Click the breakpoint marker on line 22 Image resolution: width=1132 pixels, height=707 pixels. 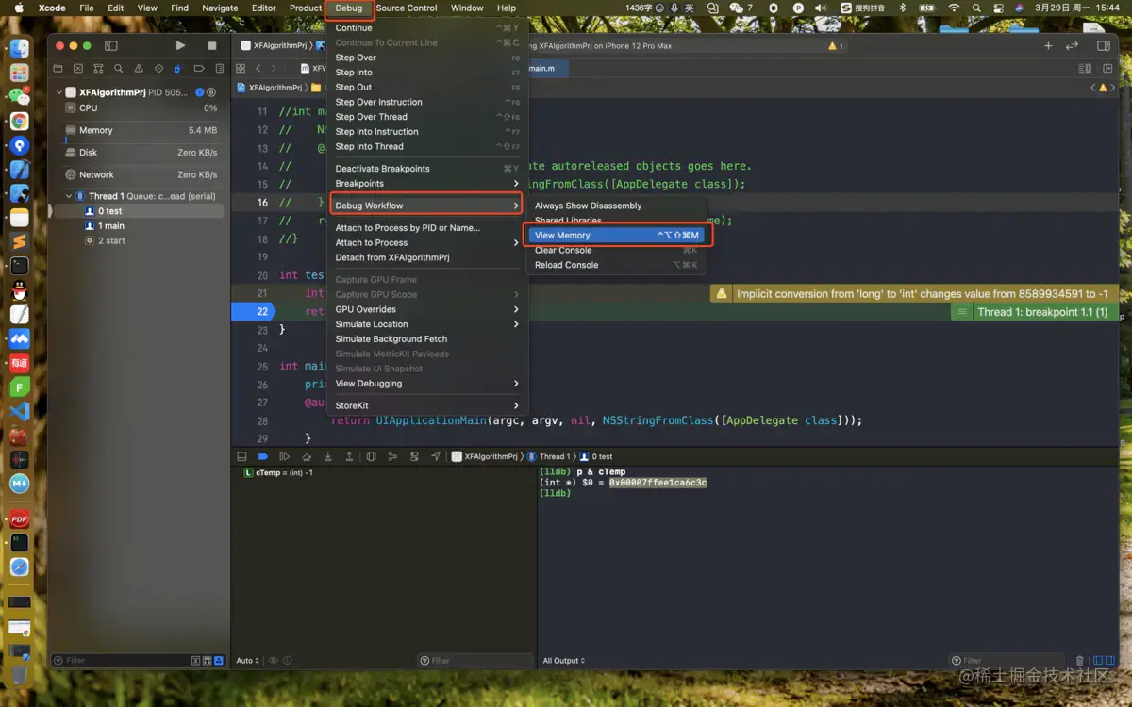pyautogui.click(x=253, y=312)
